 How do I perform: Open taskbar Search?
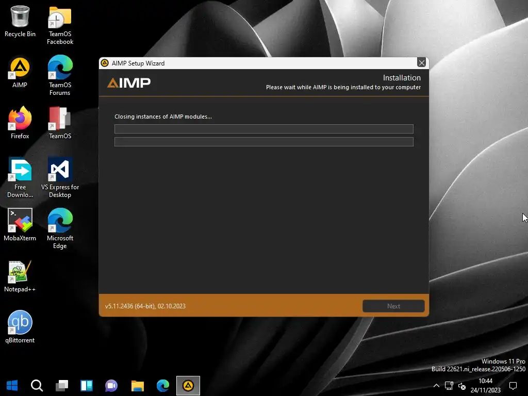pyautogui.click(x=37, y=386)
